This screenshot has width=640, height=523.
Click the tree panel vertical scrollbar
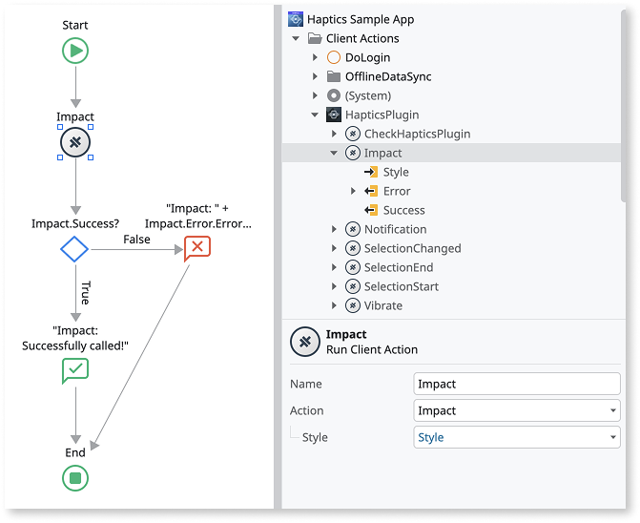pos(623,106)
